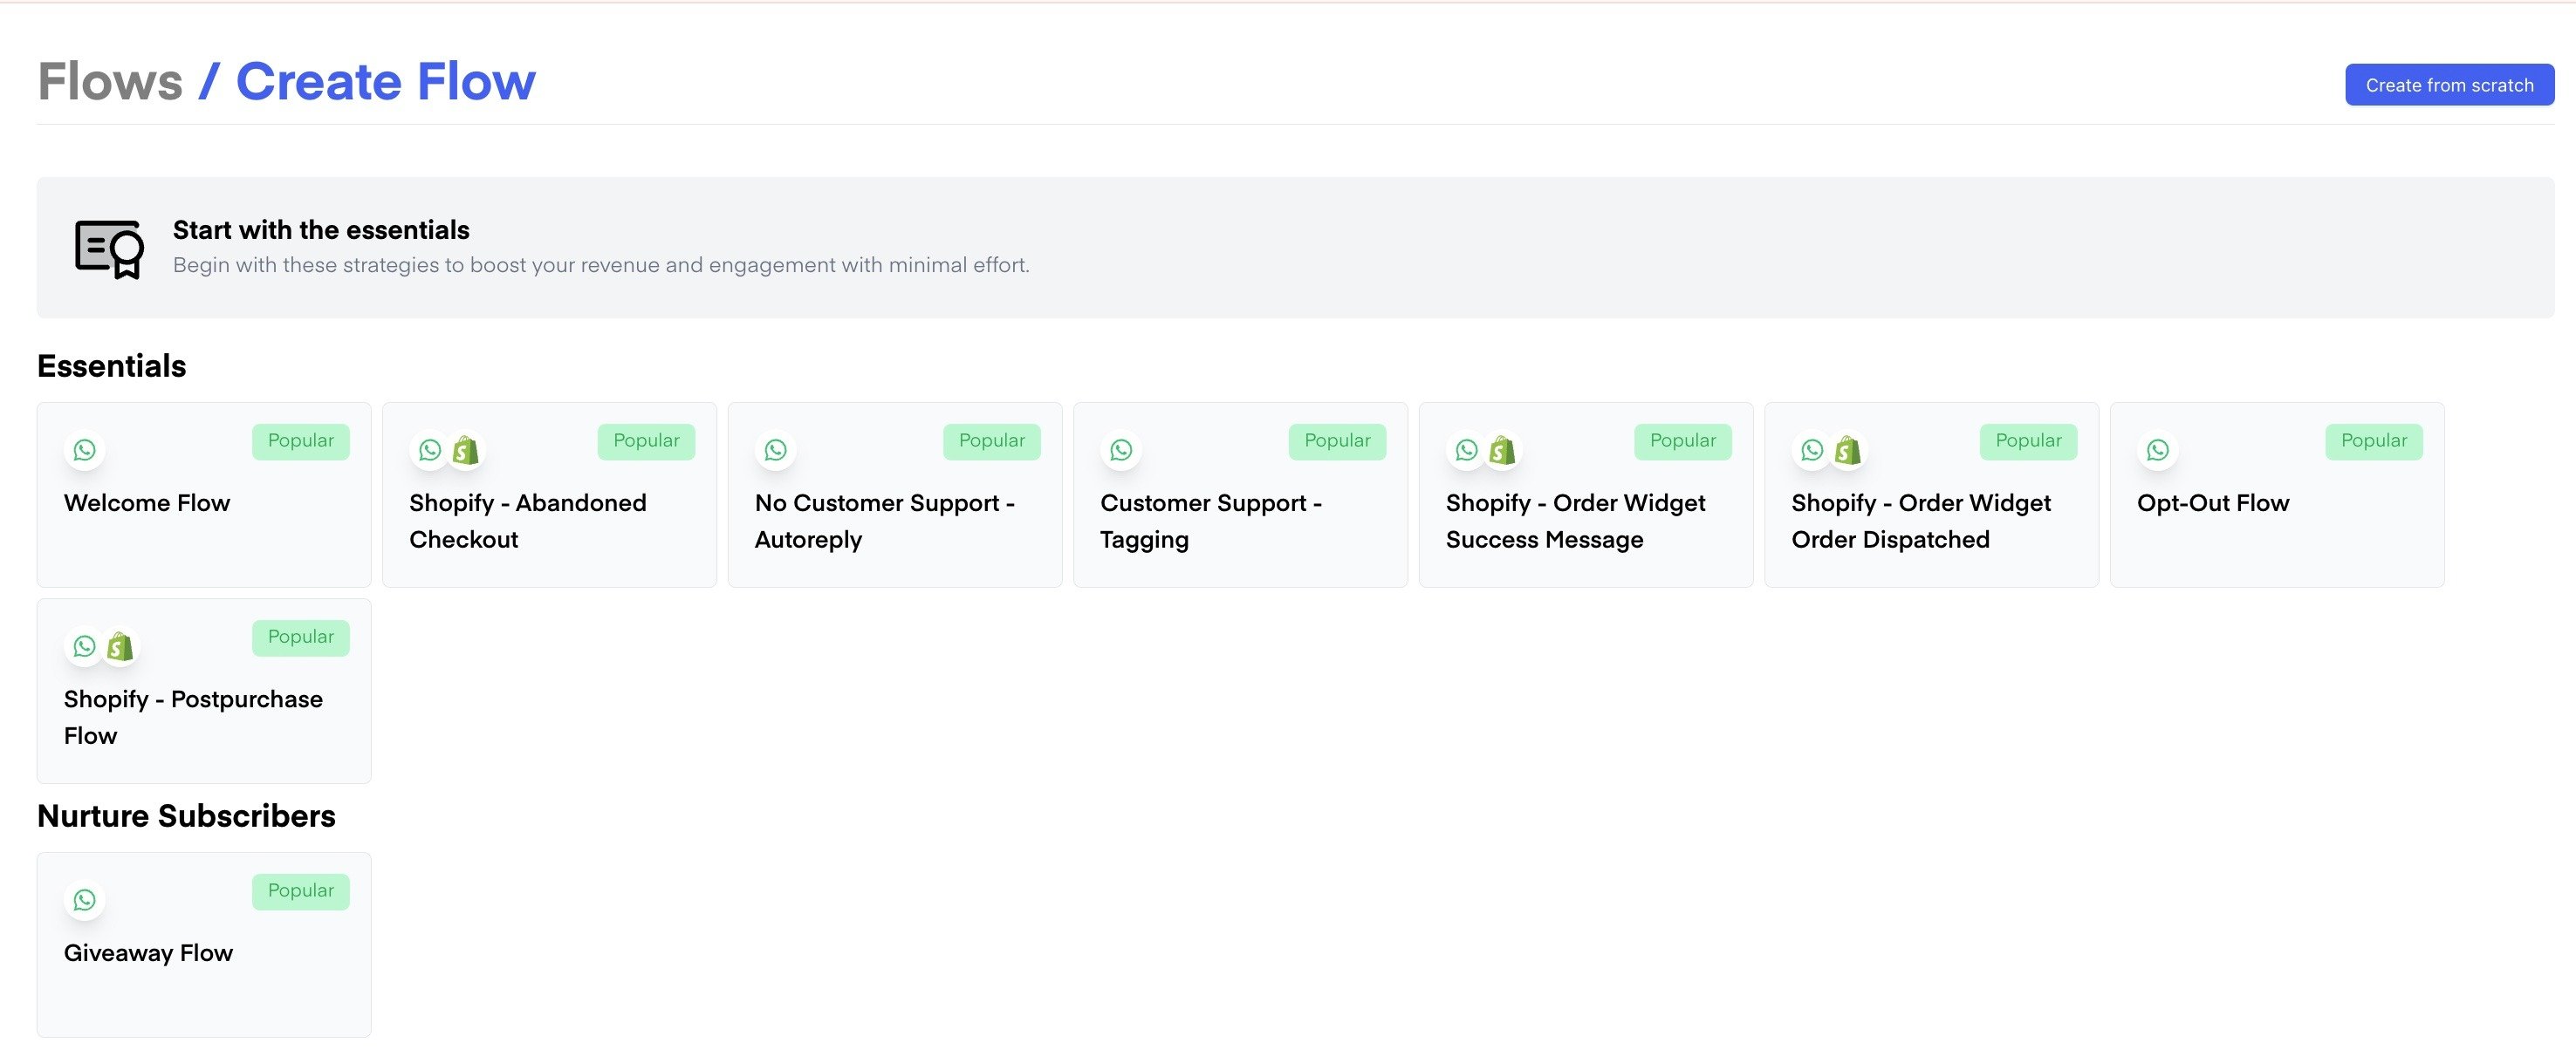
Task: Click Shopify icon on Order Dispatched card
Action: [1847, 451]
